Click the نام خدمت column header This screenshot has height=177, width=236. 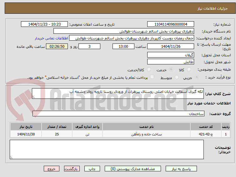point(147,127)
